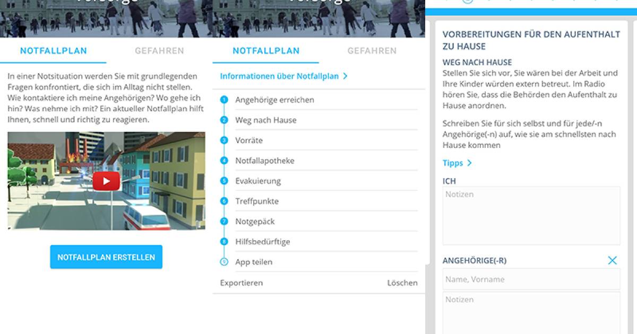The width and height of the screenshot is (637, 334).
Task: Expand Informationen über Notfallplan
Action: click(284, 76)
